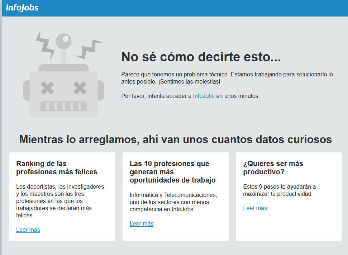
Task: Select heading 'No sé cómo decirte esto...'
Action: (x=201, y=57)
